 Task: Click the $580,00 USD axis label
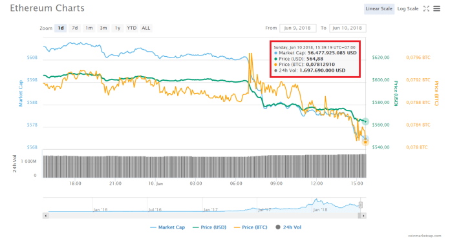[381, 102]
